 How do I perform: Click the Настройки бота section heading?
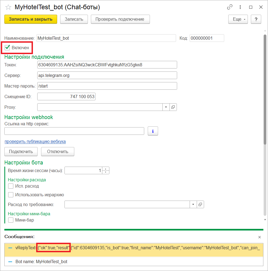[x=24, y=163]
